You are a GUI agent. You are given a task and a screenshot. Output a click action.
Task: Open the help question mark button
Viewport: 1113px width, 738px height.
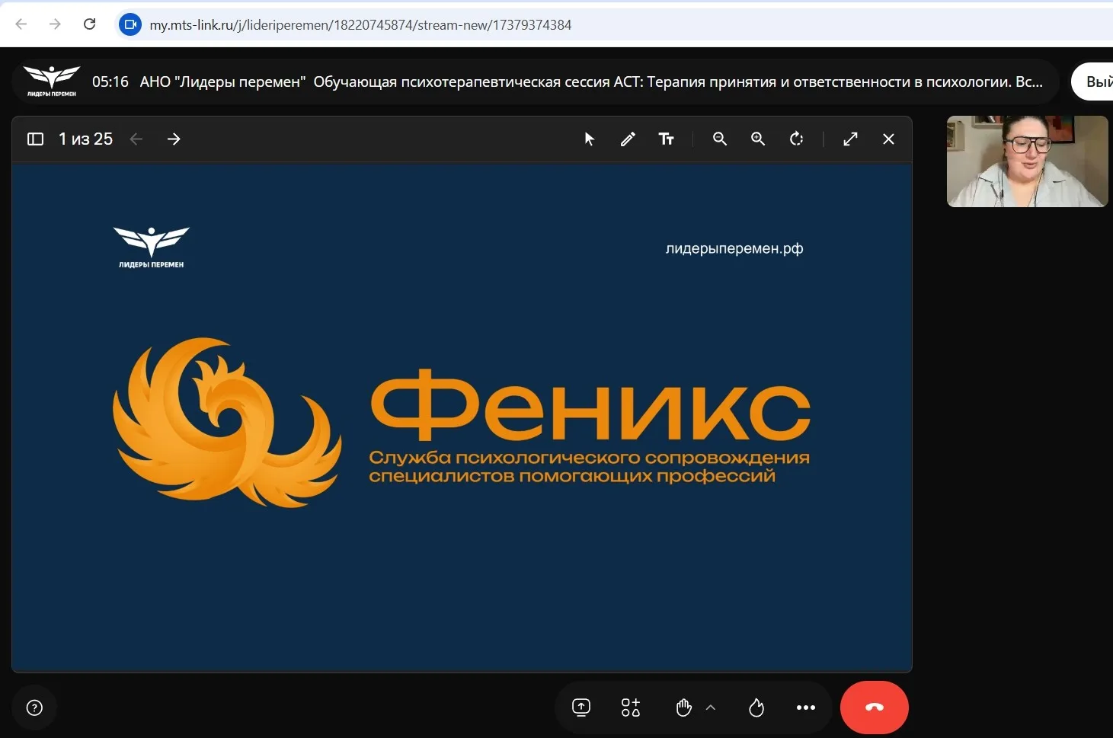34,708
